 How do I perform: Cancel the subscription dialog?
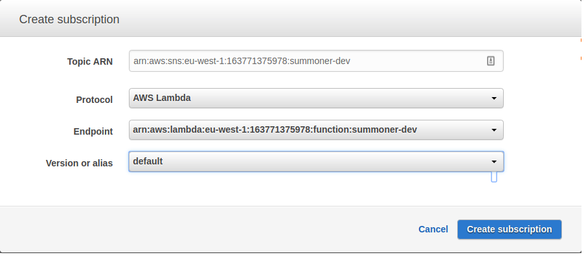point(433,229)
